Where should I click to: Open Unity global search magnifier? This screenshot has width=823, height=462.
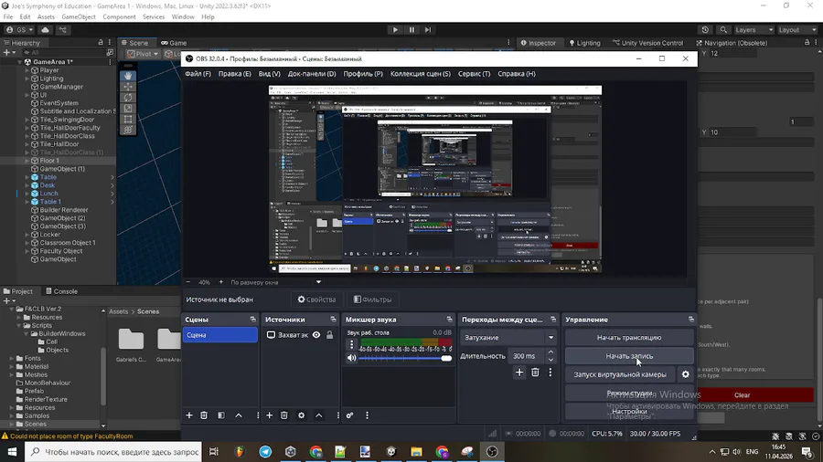(x=723, y=30)
